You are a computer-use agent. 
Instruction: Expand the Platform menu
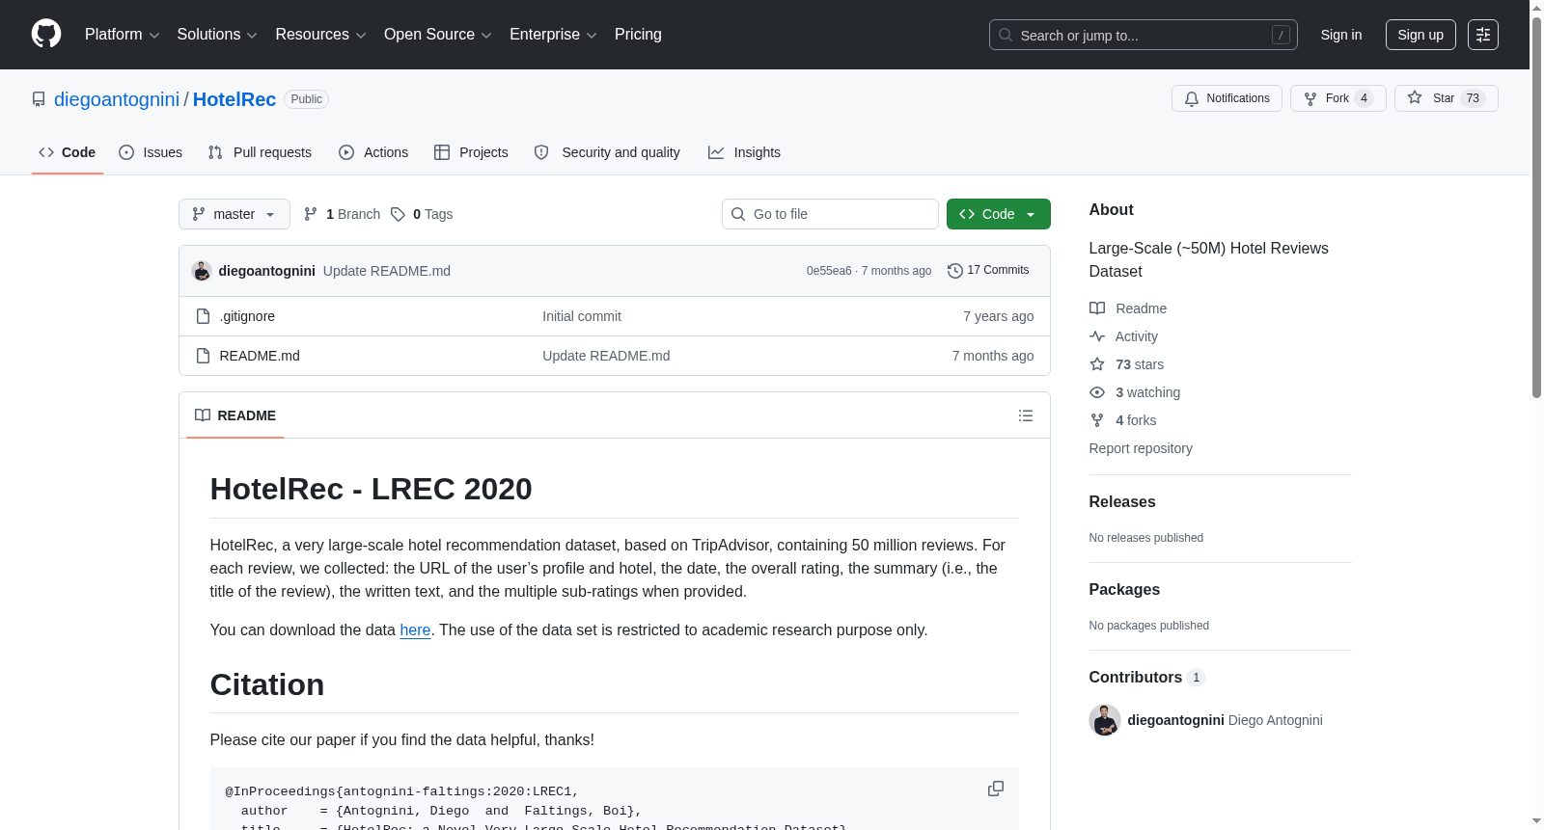(x=122, y=35)
